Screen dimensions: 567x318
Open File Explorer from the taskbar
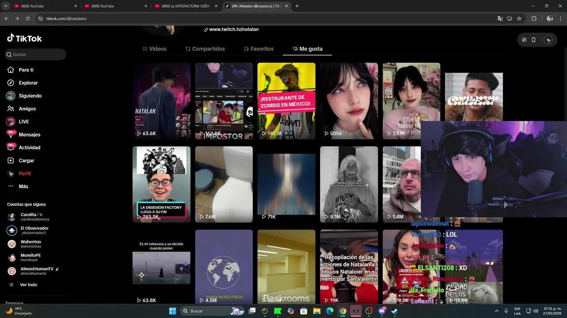(317, 311)
